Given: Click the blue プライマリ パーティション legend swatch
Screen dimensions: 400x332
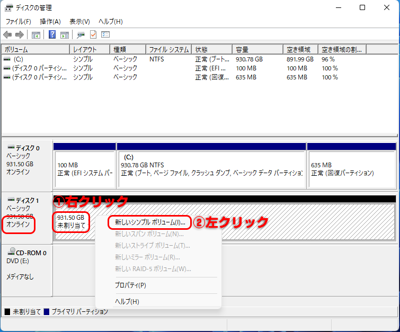Looking at the screenshot, I should pyautogui.click(x=47, y=311).
